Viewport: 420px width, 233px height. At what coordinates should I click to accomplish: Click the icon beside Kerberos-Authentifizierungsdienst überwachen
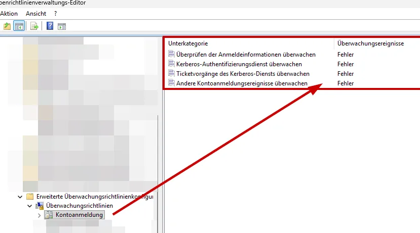point(171,64)
